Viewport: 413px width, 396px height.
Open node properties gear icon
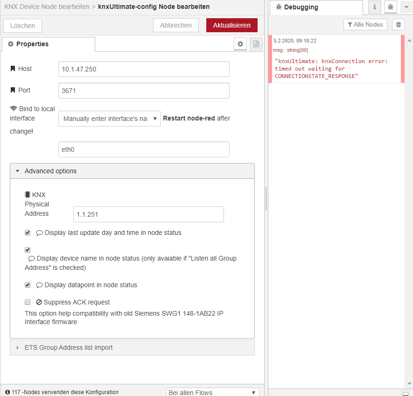tap(240, 43)
